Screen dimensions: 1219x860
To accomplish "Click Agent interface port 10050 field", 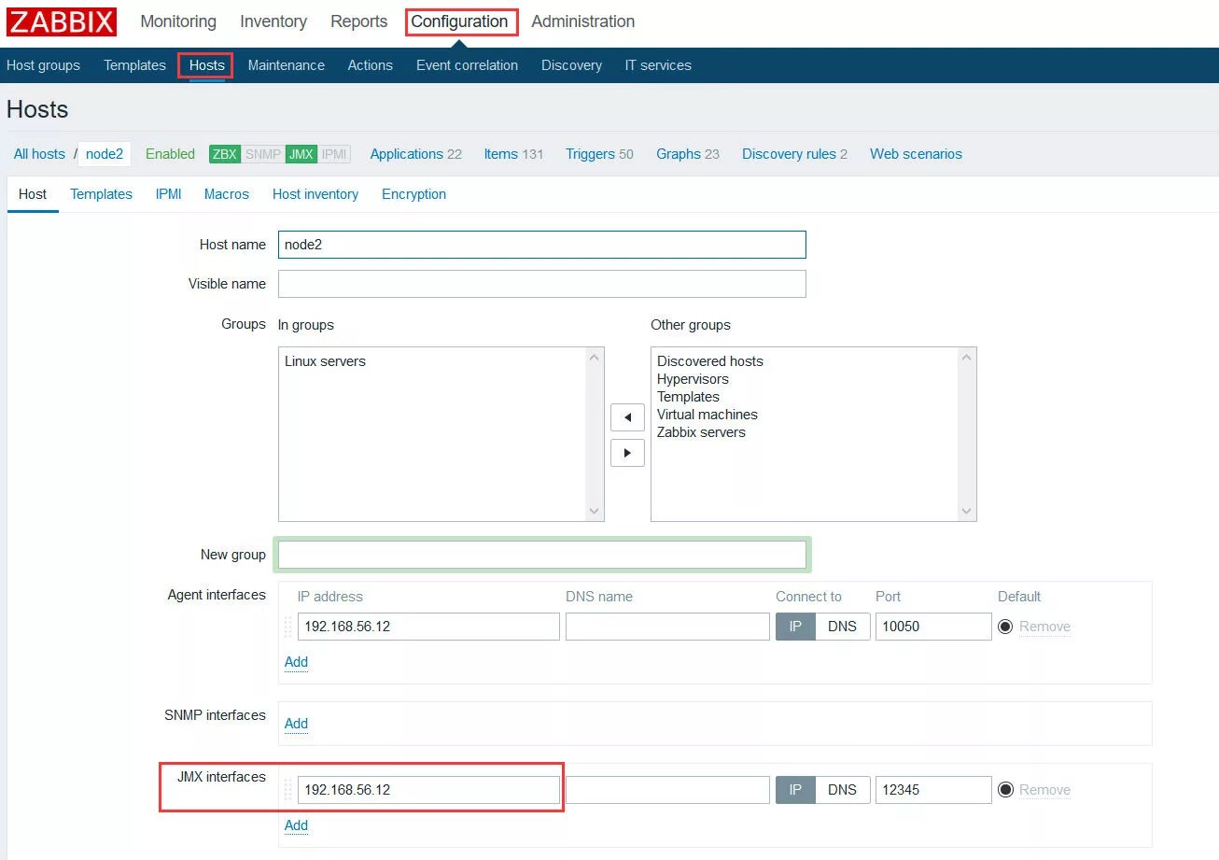I will (x=933, y=627).
